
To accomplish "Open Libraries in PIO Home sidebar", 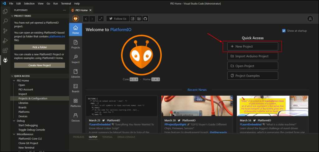I will [x=75, y=74].
